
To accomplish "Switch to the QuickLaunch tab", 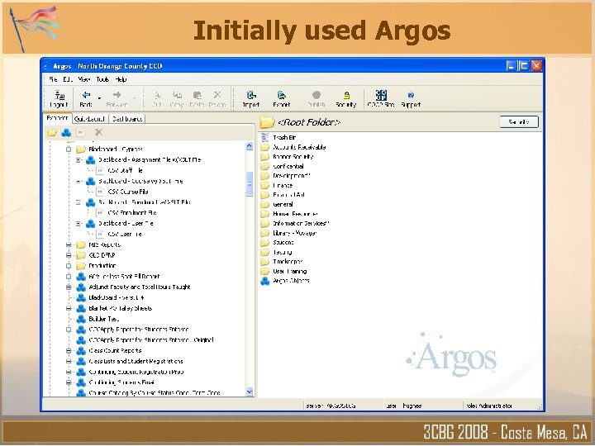I will pos(89,119).
